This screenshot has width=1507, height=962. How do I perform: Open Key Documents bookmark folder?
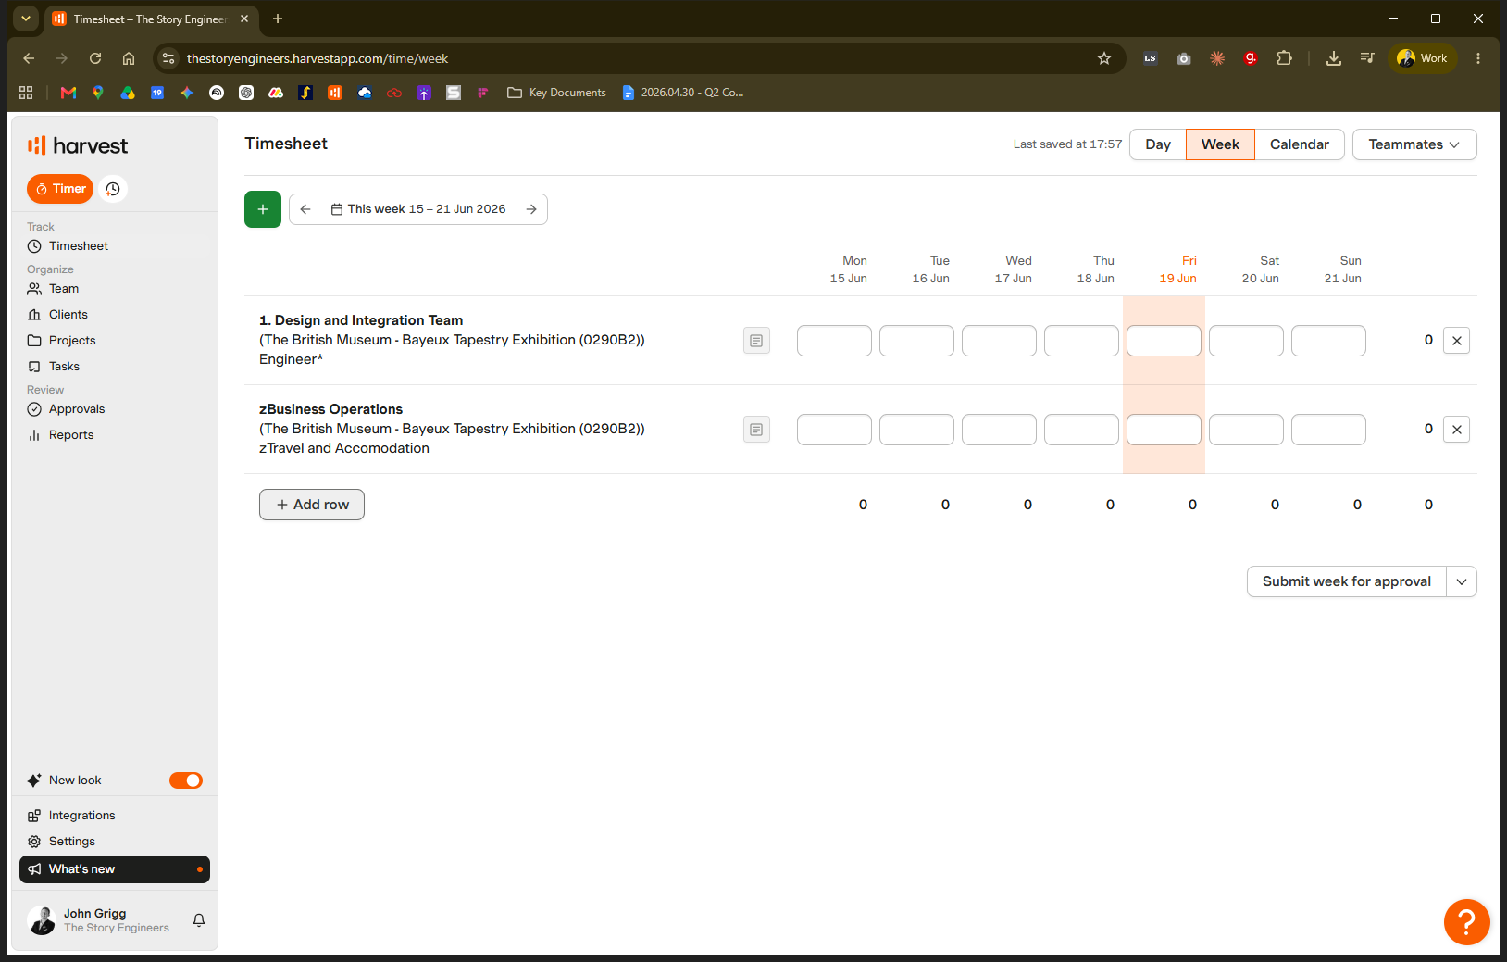557,93
